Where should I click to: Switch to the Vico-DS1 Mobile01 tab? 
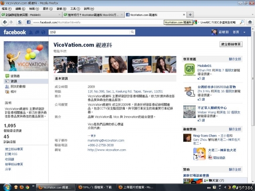tap(93, 15)
